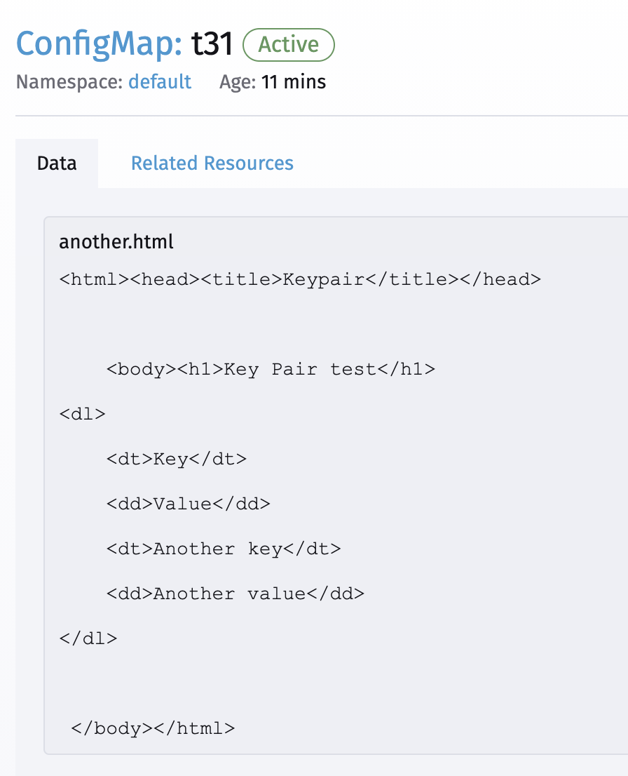Image resolution: width=628 pixels, height=776 pixels.
Task: Select the default namespace link
Action: 159,82
